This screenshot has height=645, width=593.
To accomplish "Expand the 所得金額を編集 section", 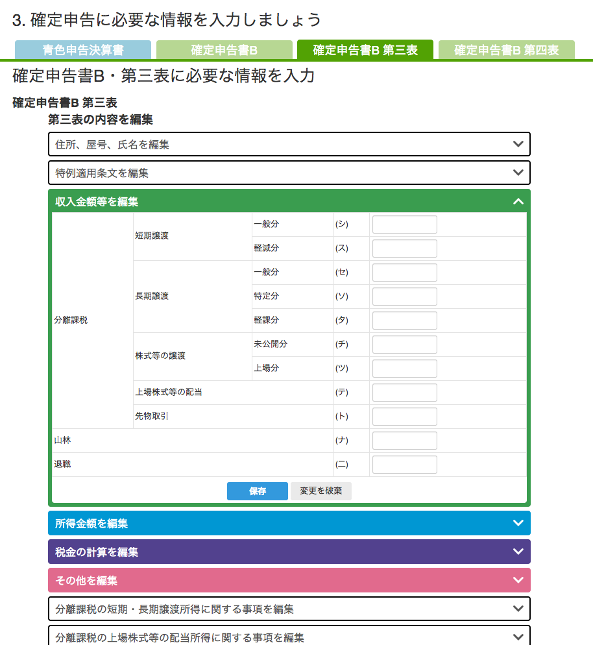I will pyautogui.click(x=289, y=523).
